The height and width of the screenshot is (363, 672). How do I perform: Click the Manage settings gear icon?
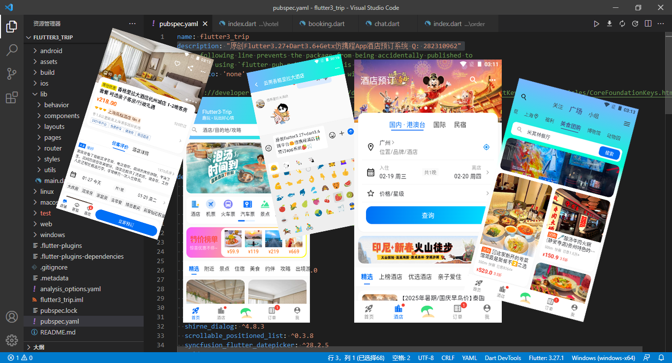pyautogui.click(x=12, y=339)
